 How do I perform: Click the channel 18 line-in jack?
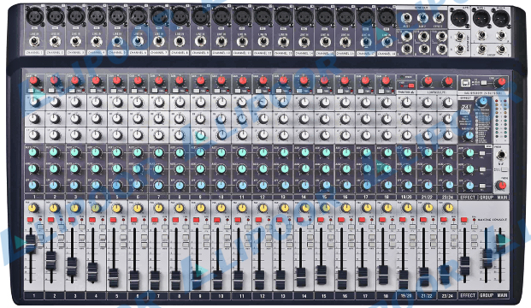386,42
